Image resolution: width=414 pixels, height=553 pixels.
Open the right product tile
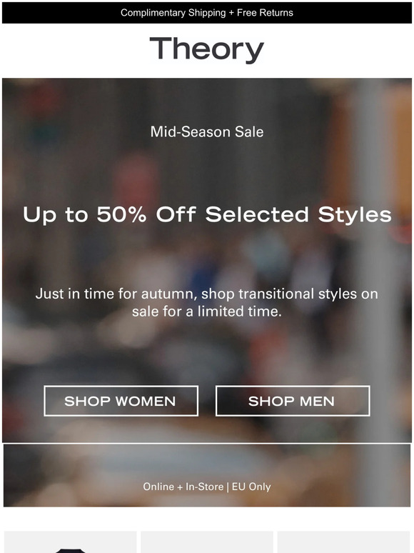[x=343, y=542]
